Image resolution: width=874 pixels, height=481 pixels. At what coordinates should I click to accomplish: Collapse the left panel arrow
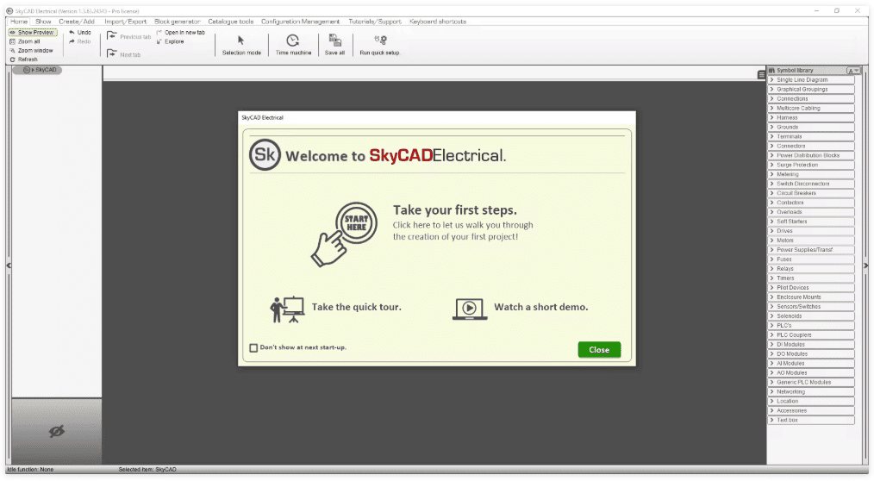coord(9,265)
